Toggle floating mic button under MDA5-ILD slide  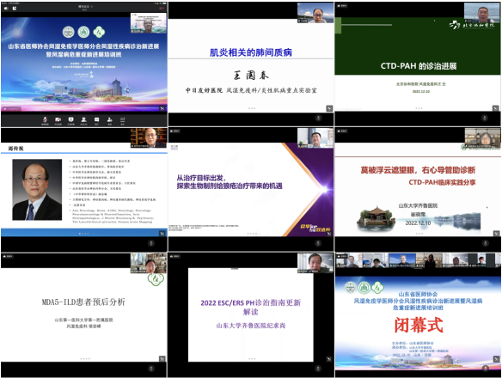pyautogui.click(x=151, y=369)
